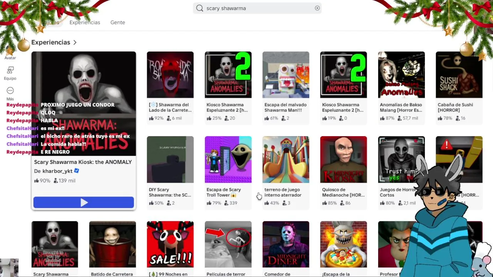The image size is (493, 277).
Task: Open the Kiosco Shawarma Espeluznante 2 thumbnail rated 25%
Action: click(x=228, y=75)
